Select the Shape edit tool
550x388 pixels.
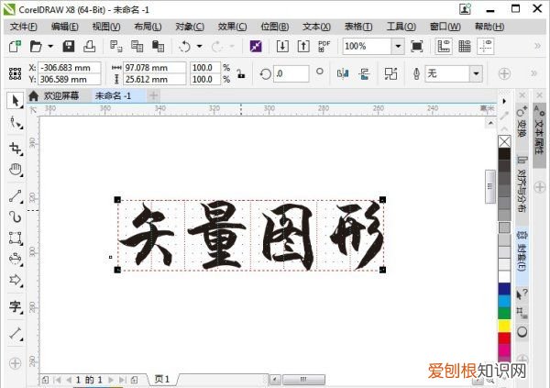pyautogui.click(x=16, y=123)
